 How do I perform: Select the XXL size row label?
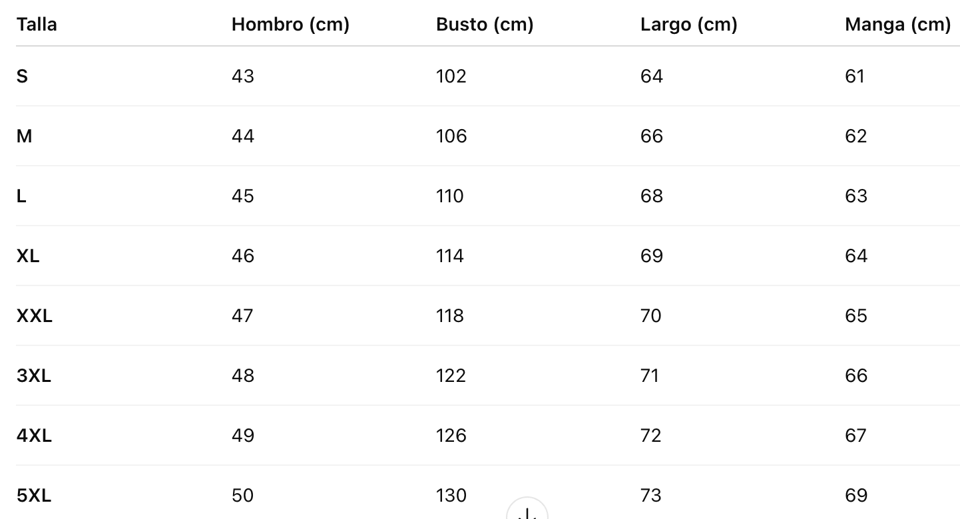34,316
